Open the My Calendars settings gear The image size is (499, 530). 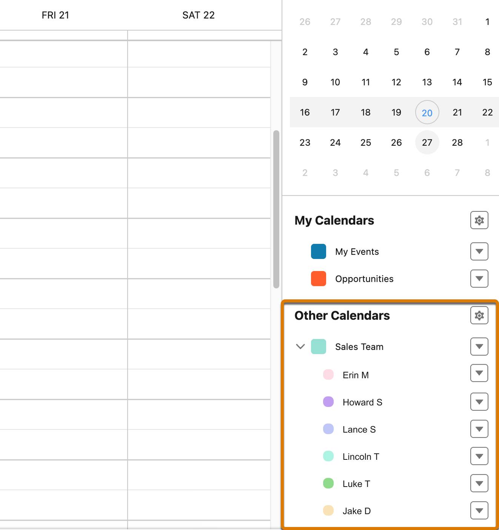(x=479, y=220)
